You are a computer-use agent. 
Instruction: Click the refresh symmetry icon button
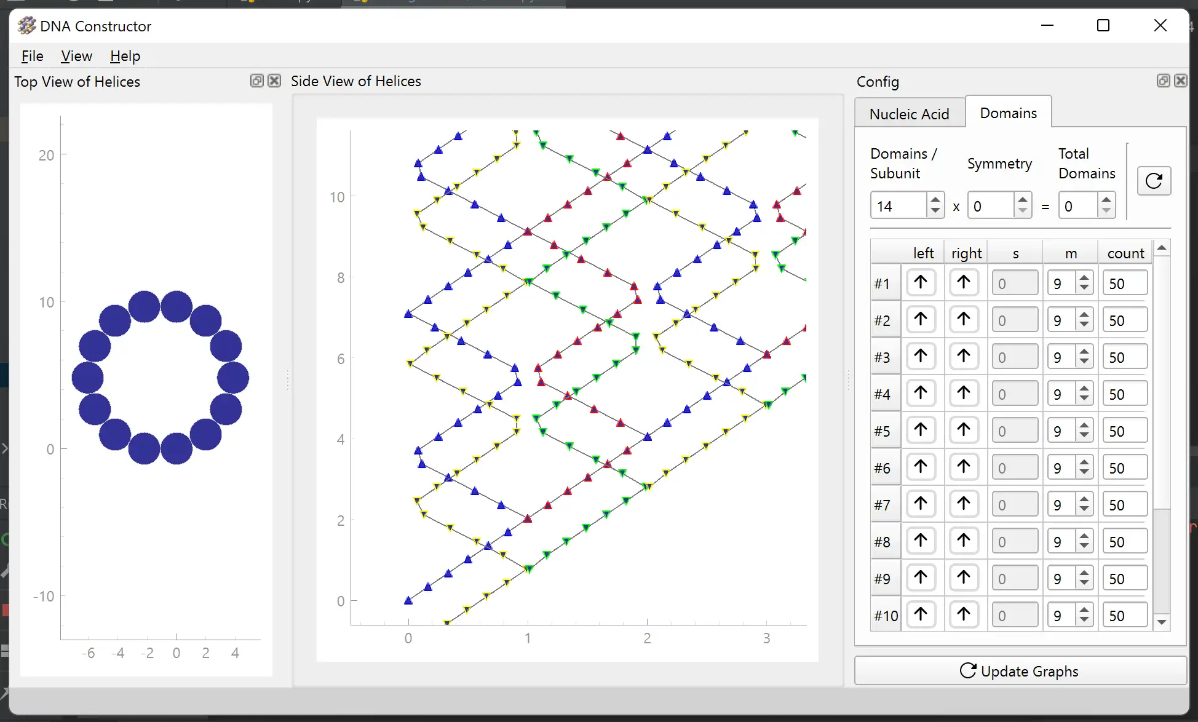1154,181
